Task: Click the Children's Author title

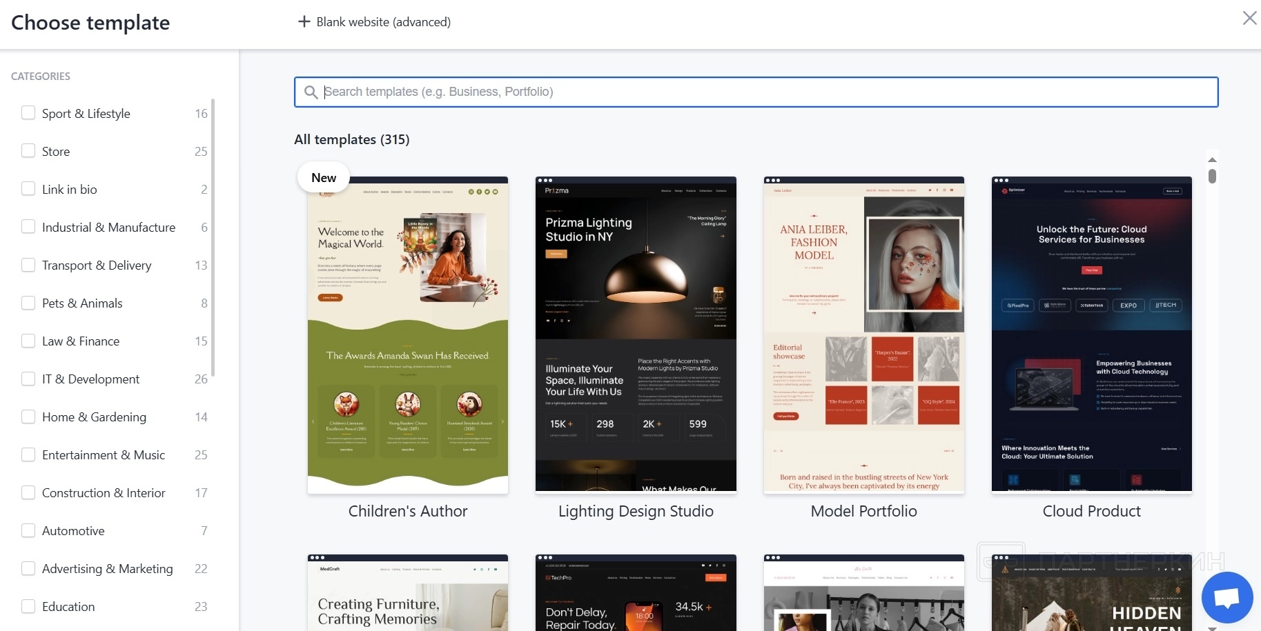Action: pyautogui.click(x=408, y=511)
